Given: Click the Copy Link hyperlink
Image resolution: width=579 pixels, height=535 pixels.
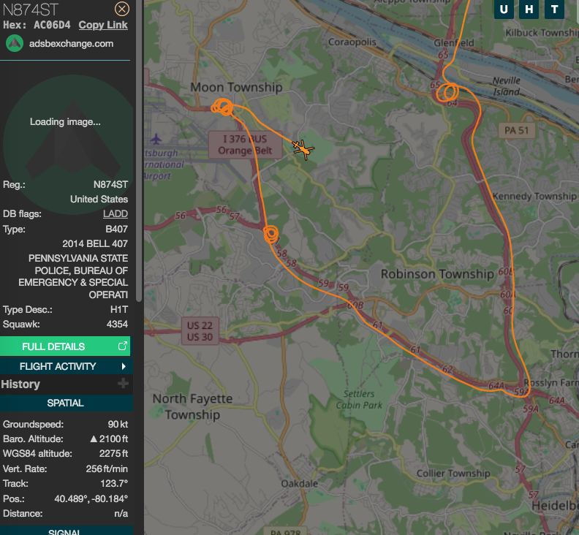Looking at the screenshot, I should (103, 25).
